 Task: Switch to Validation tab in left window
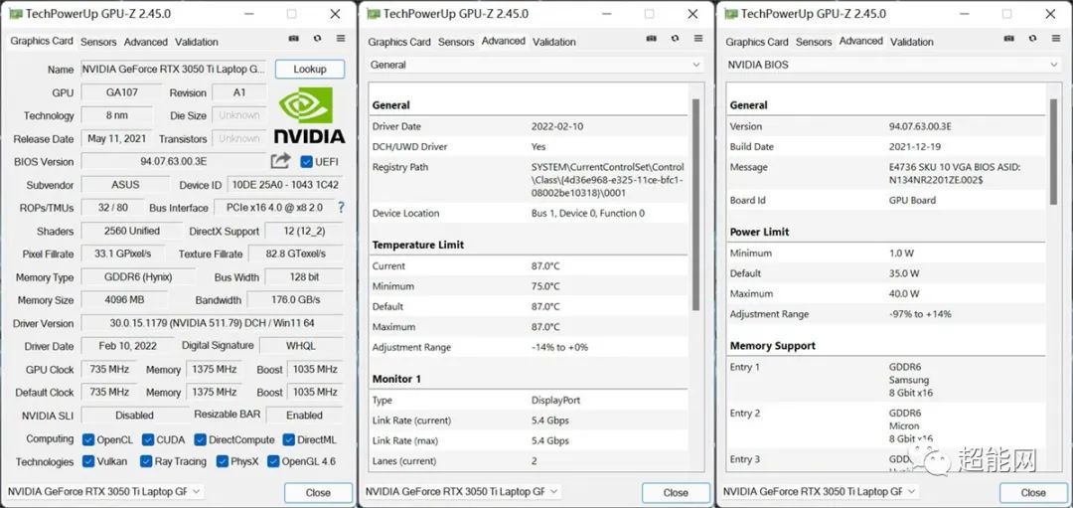pos(197,42)
